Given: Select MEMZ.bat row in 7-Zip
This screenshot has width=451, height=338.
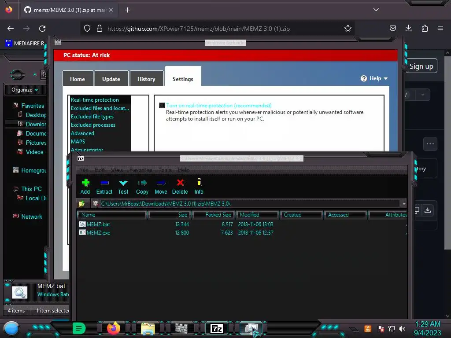Looking at the screenshot, I should [x=242, y=224].
